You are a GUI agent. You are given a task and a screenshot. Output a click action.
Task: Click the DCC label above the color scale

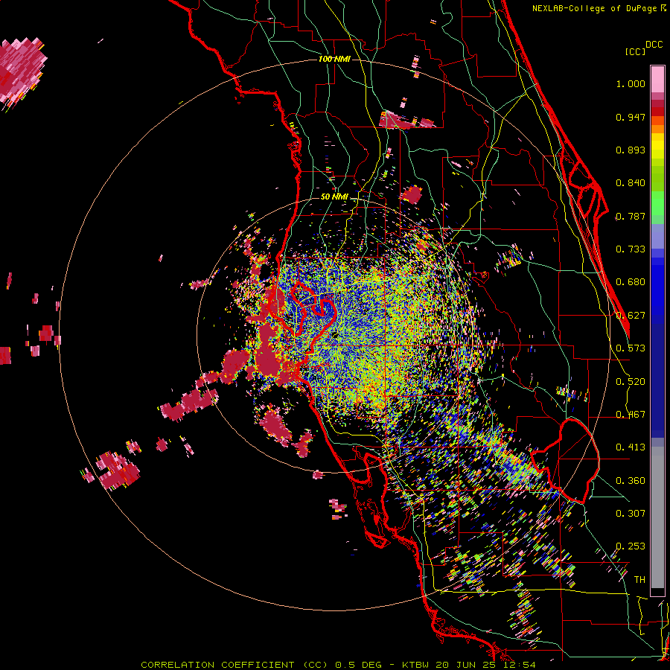click(x=654, y=45)
